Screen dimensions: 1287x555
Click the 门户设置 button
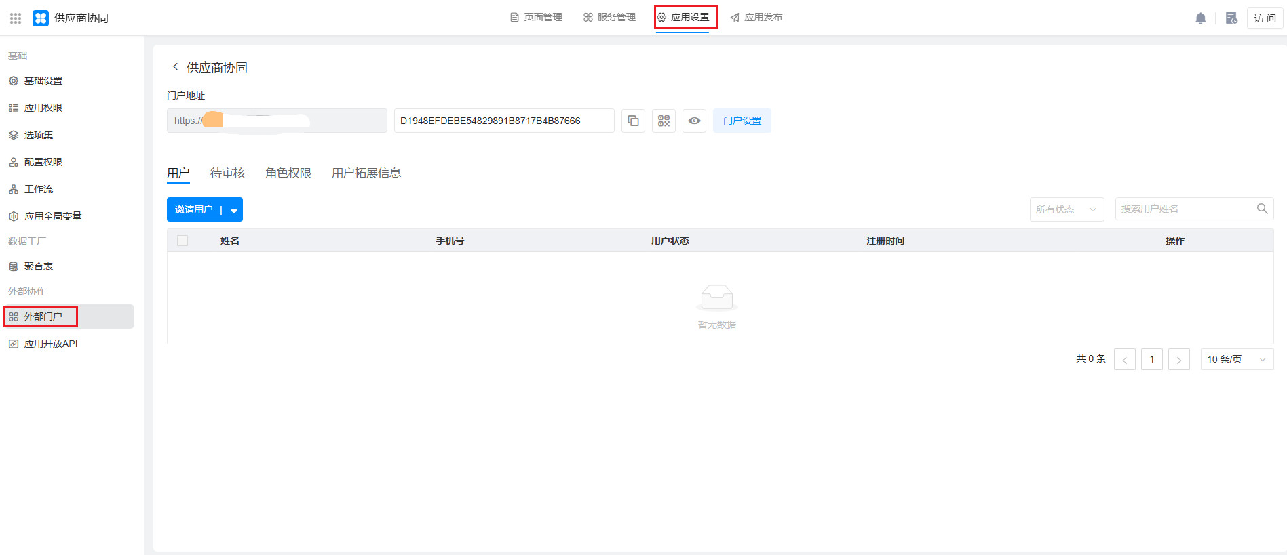click(x=742, y=121)
